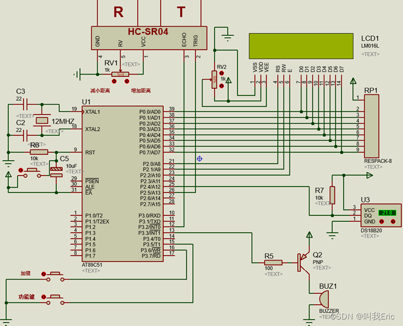The width and height of the screenshot is (403, 326).
Task: Click the BUZZER part label
Action: point(329,311)
